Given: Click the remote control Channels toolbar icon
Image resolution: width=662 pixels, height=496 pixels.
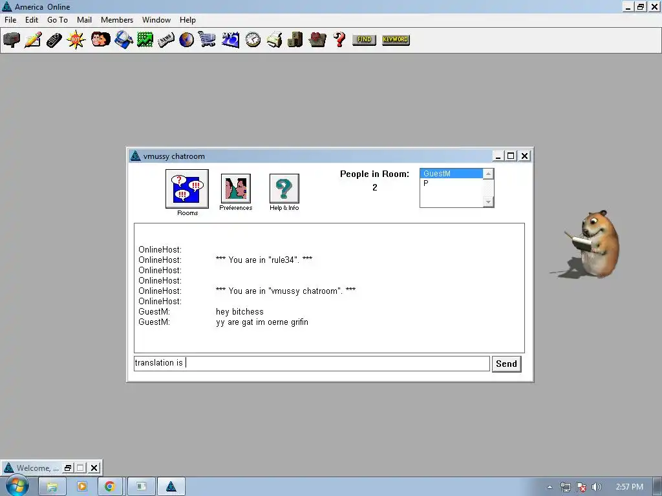Looking at the screenshot, I should [x=54, y=40].
